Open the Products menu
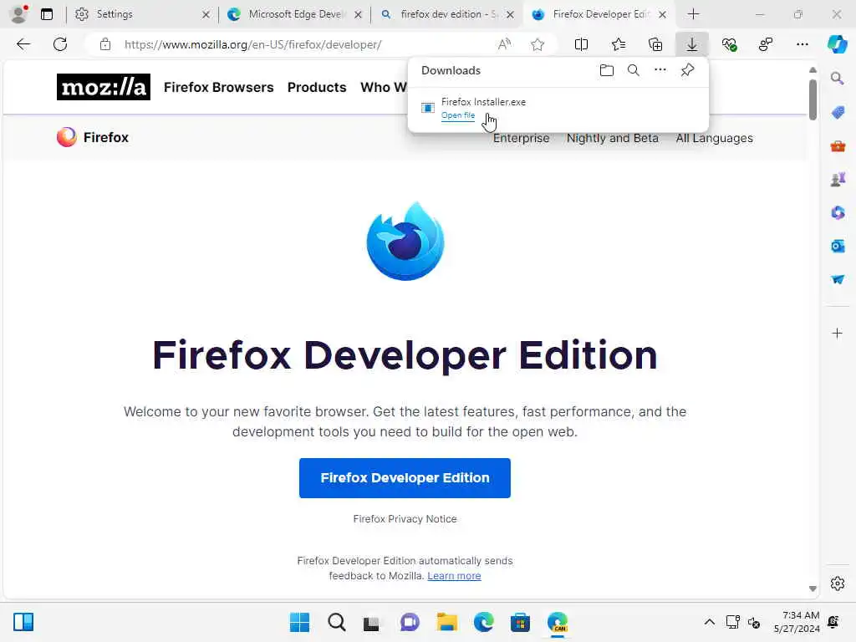The width and height of the screenshot is (856, 642). (x=317, y=87)
